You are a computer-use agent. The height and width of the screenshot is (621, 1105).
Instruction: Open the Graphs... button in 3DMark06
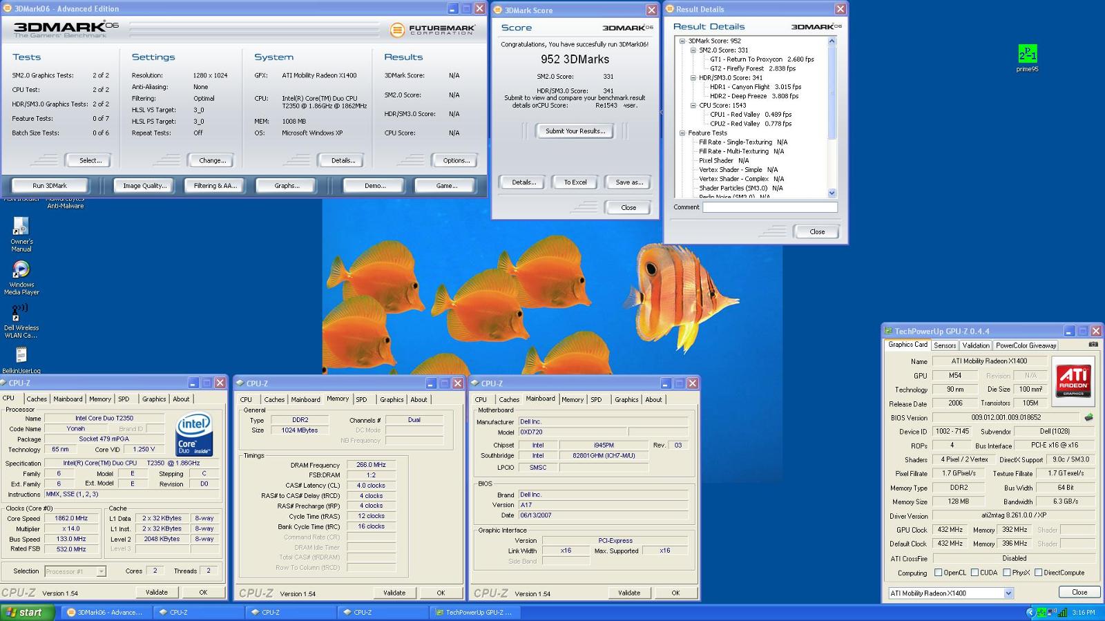tap(287, 186)
